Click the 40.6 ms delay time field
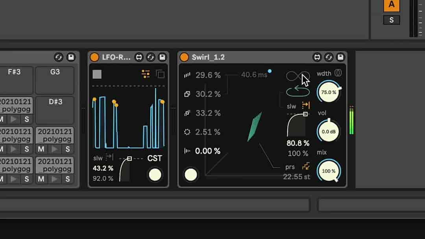 click(x=254, y=75)
